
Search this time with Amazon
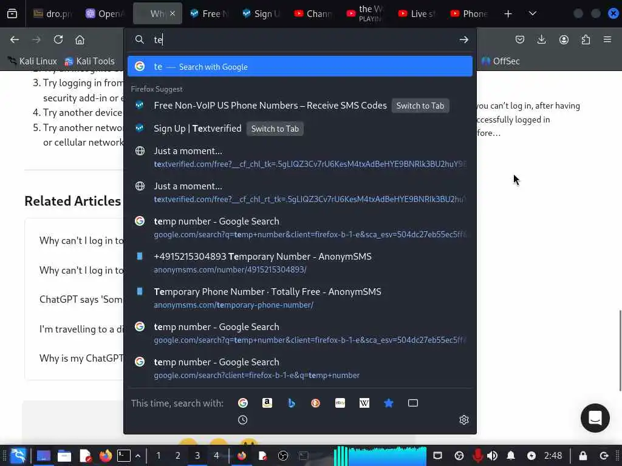coord(267,403)
